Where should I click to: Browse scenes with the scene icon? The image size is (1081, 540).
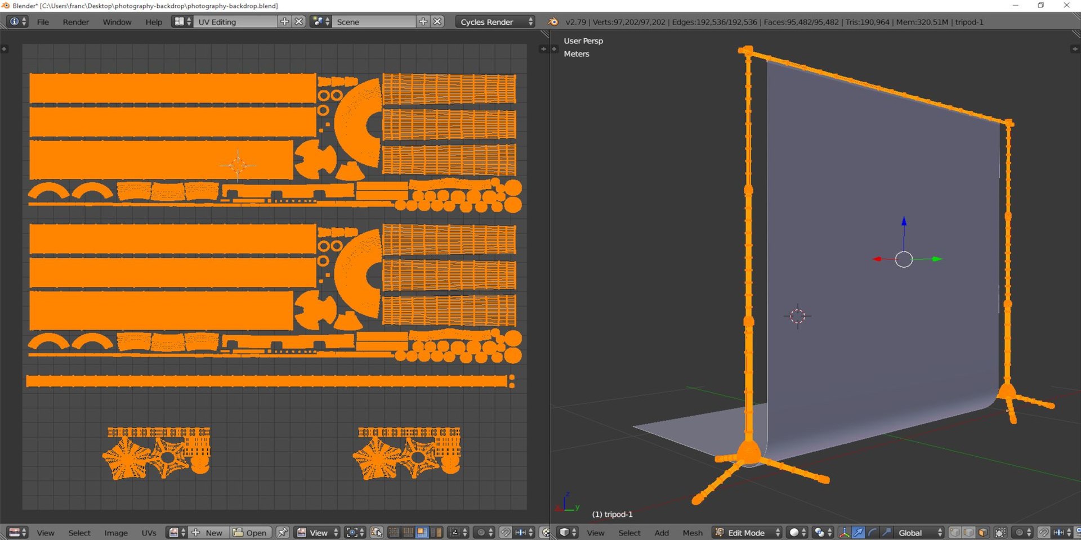321,21
